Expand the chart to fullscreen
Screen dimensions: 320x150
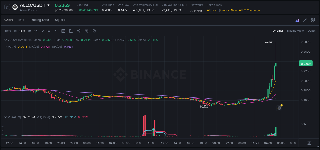[305, 20]
